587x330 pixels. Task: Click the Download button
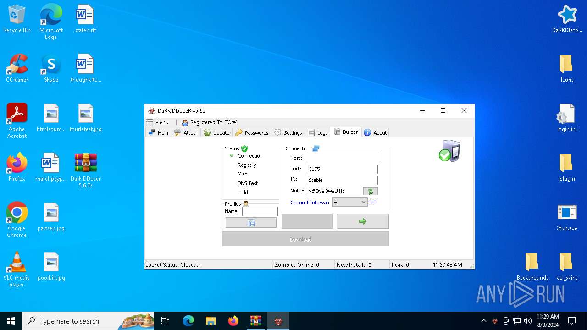coord(305,239)
